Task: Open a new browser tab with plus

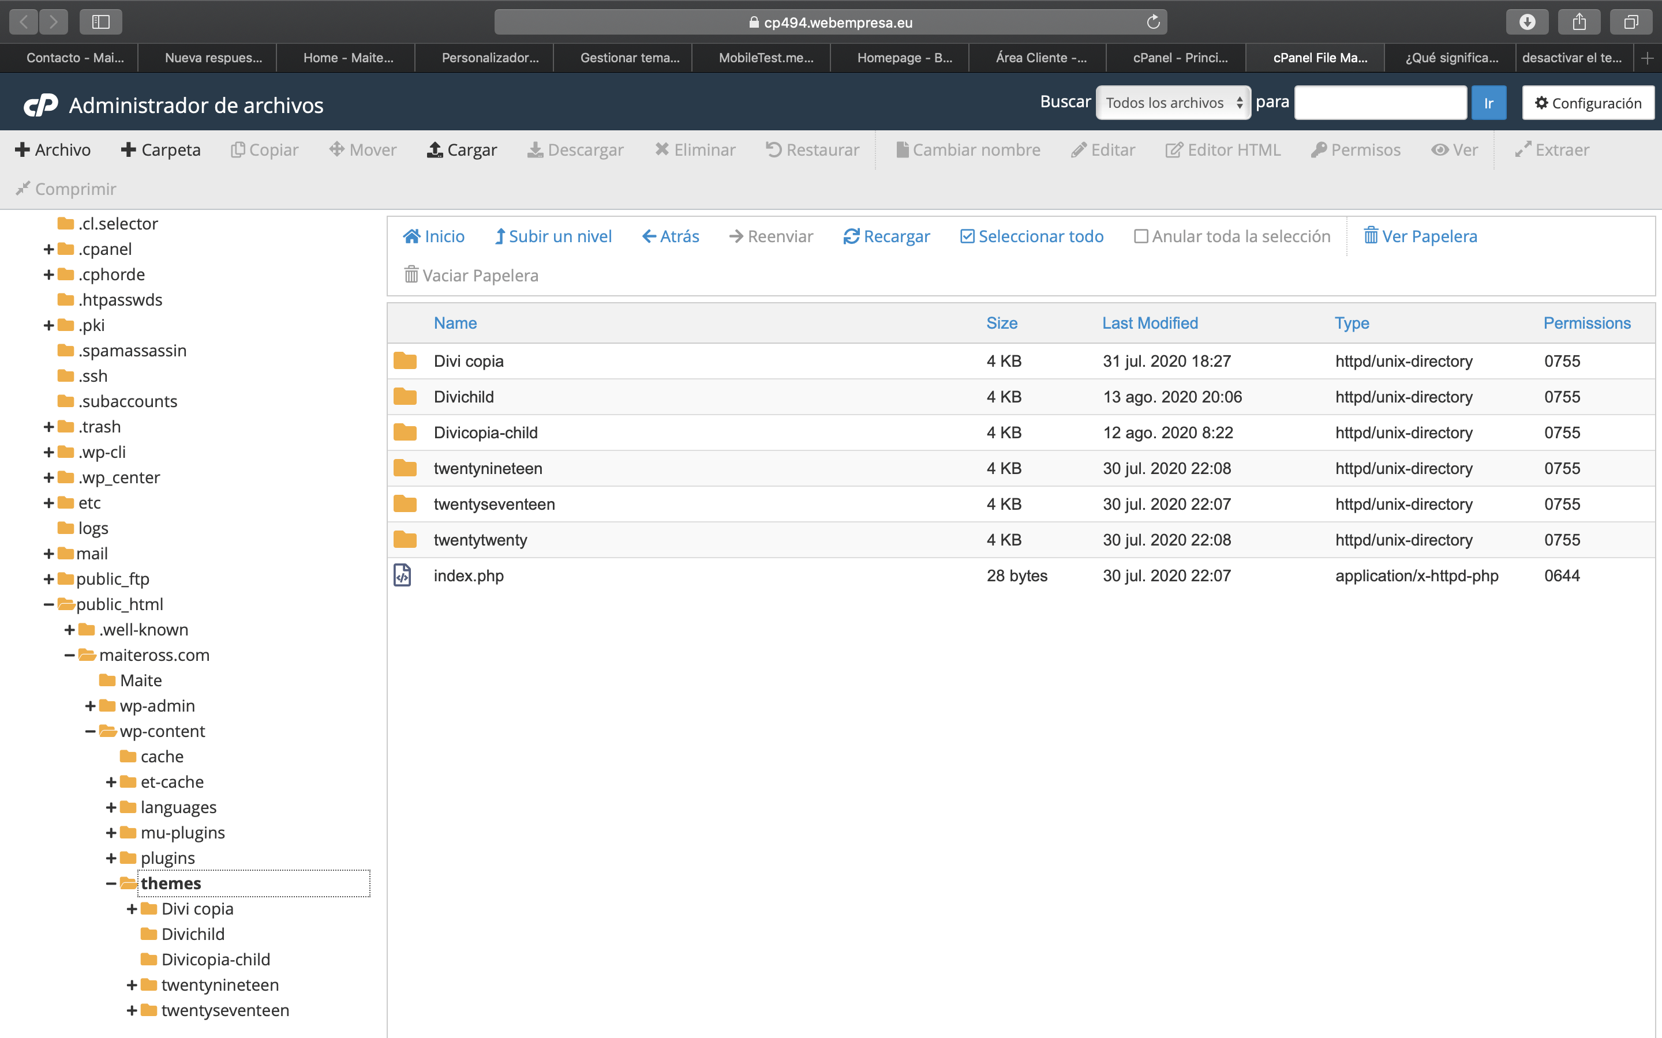Action: [x=1647, y=58]
